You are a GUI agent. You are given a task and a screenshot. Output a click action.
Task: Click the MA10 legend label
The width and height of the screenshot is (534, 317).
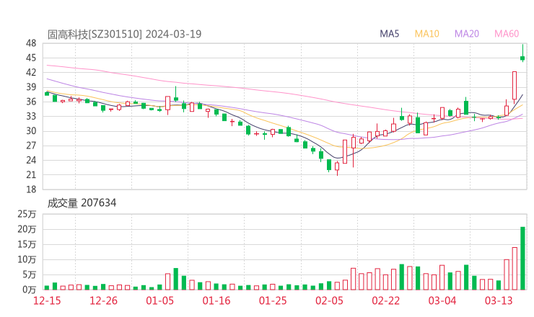point(426,34)
